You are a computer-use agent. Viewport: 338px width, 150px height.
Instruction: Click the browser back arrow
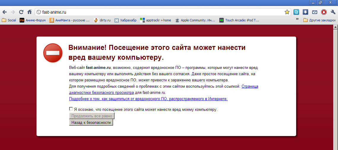[4, 12]
